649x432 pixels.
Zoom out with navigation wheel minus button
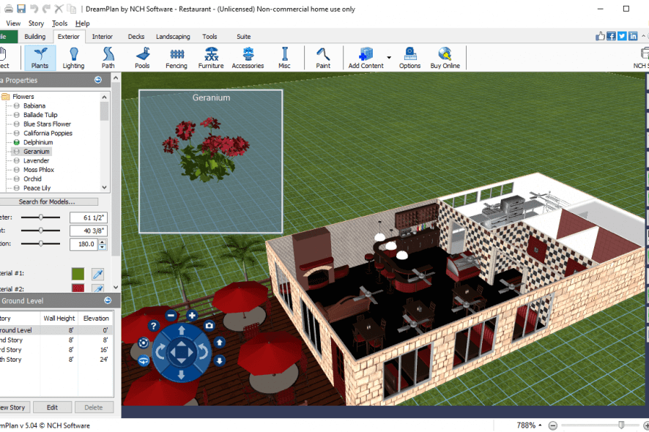click(x=171, y=316)
